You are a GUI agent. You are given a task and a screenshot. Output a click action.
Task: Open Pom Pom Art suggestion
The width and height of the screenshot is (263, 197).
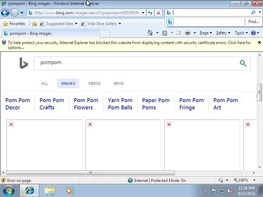(226, 104)
